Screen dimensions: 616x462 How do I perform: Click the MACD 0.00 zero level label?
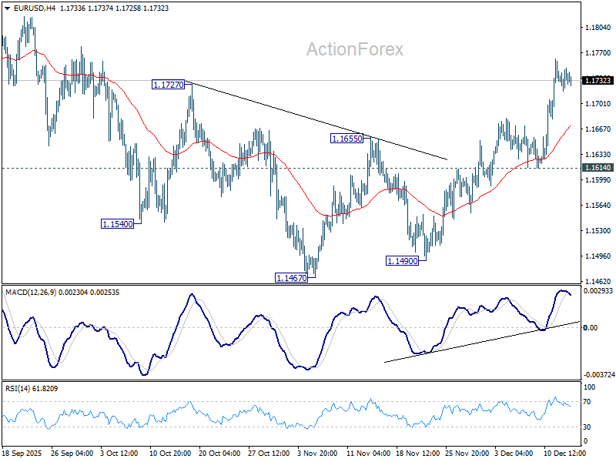pyautogui.click(x=591, y=328)
